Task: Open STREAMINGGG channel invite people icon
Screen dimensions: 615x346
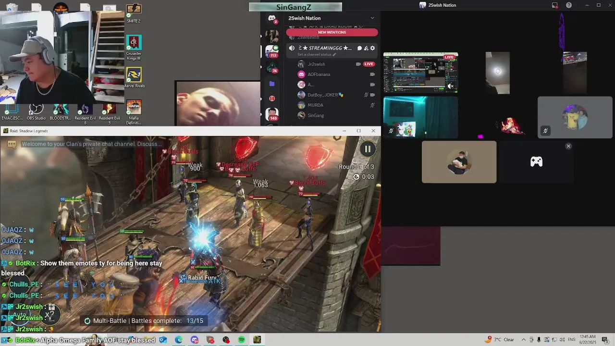Action: (x=366, y=48)
